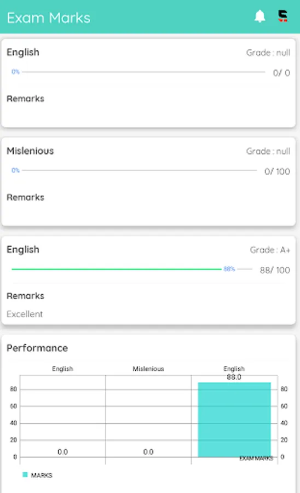Tap the first English 0% progress line
This screenshot has width=300, height=493.
click(x=143, y=72)
